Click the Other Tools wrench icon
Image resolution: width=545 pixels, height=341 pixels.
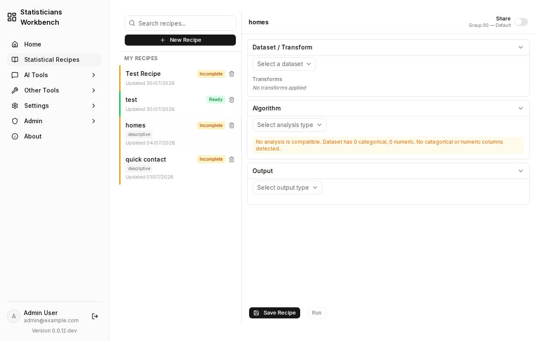15,90
